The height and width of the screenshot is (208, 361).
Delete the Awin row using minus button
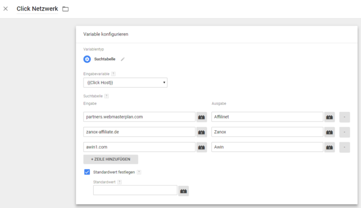point(344,147)
